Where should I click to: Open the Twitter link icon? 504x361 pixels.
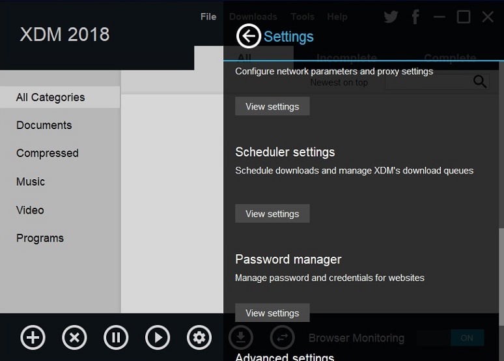click(x=391, y=17)
